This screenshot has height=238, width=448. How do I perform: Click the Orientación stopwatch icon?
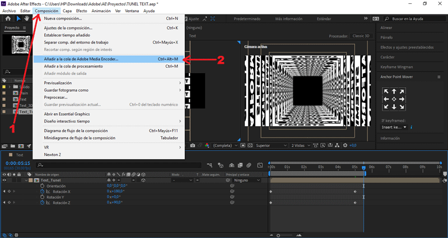pyautogui.click(x=41, y=186)
